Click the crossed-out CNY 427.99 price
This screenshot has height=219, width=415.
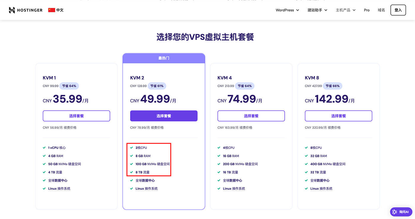coord(313,86)
